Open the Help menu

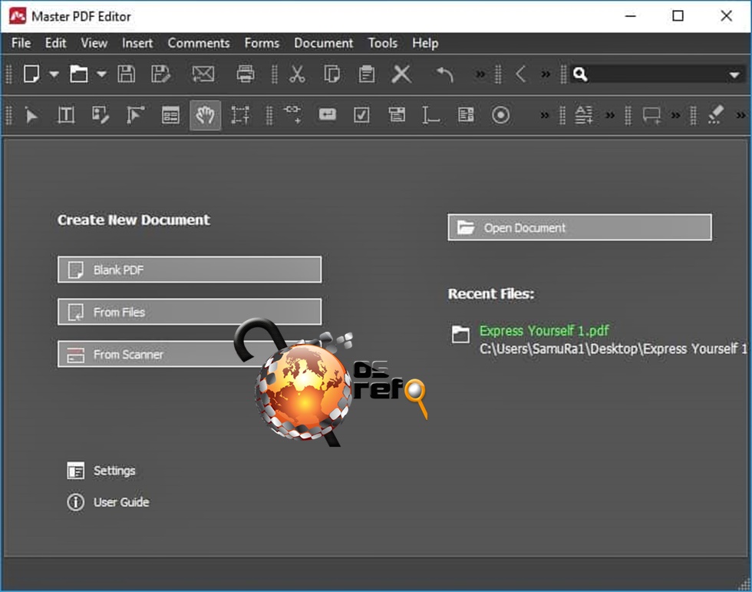click(x=425, y=43)
